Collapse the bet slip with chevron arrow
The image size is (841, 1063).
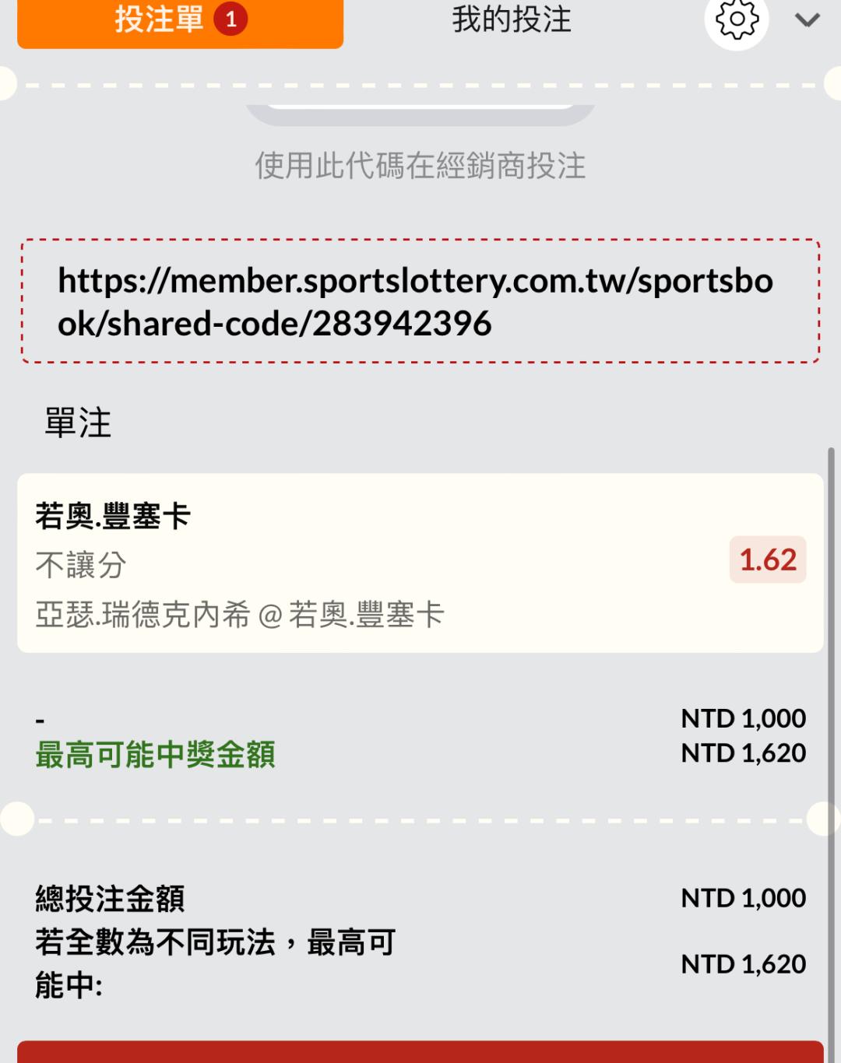click(x=808, y=21)
